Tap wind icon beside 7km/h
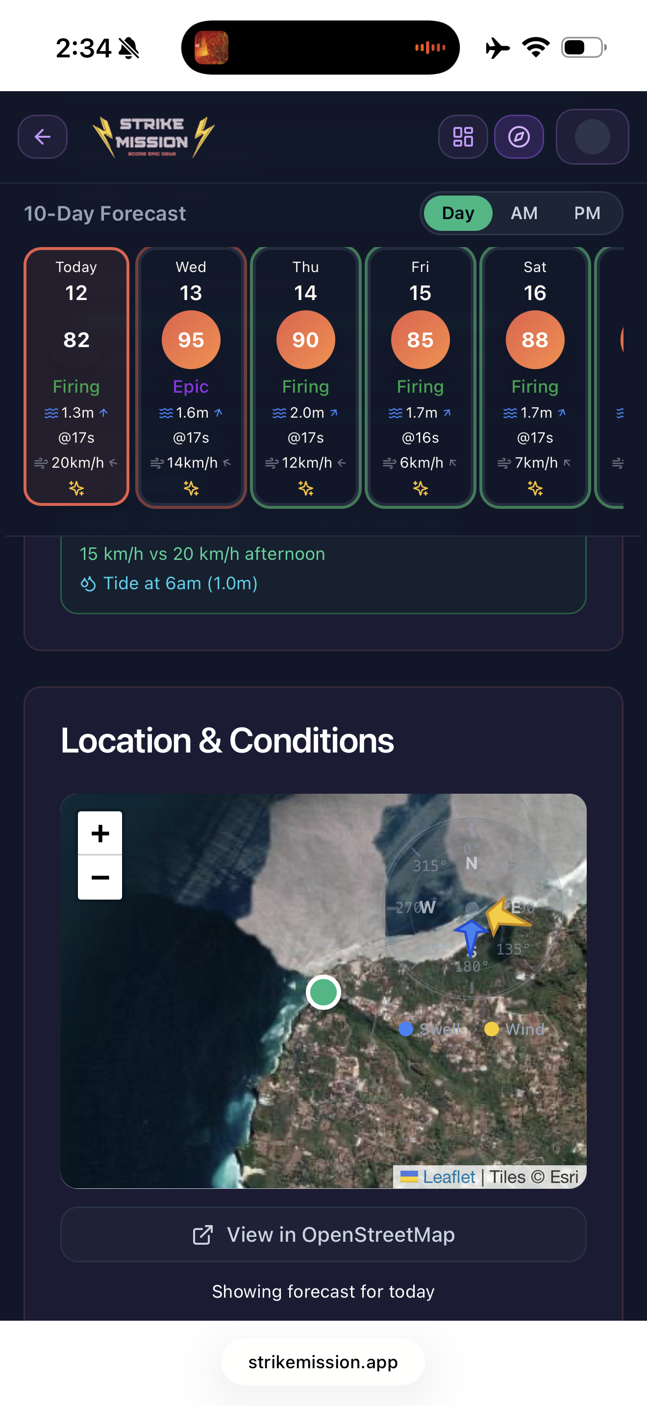 504,463
